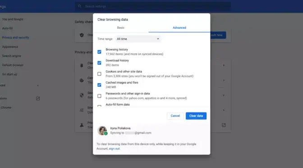The image size is (303, 168).
Task: Click the '248 MB' cache size text
Action: (x=111, y=87)
